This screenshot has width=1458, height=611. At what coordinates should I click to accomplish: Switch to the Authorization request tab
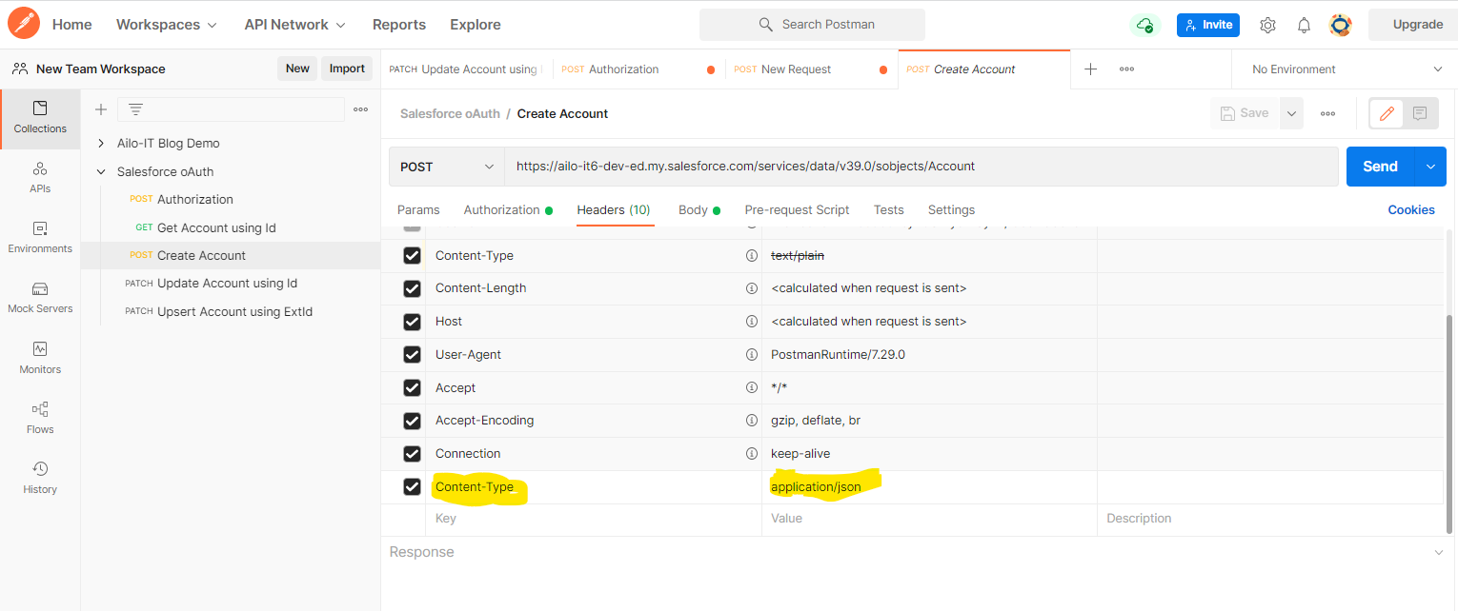(508, 209)
